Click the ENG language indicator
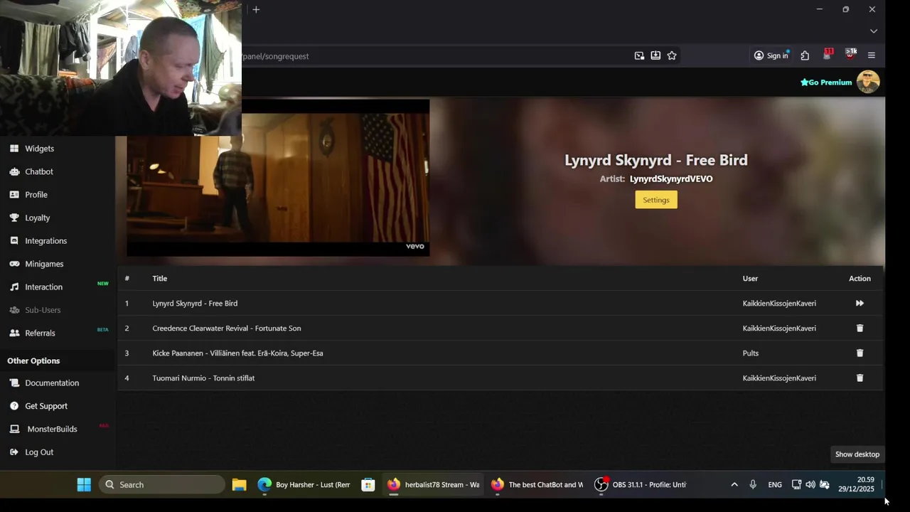The height and width of the screenshot is (512, 910). pyautogui.click(x=775, y=485)
